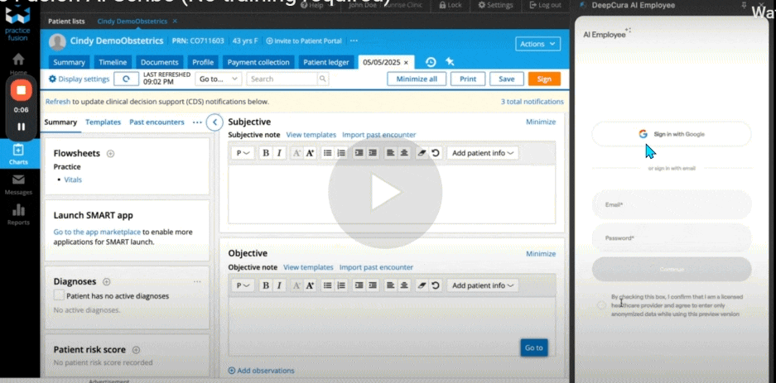This screenshot has width=776, height=383.
Task: Click Import past encounter under Subjective note
Action: [x=379, y=135]
